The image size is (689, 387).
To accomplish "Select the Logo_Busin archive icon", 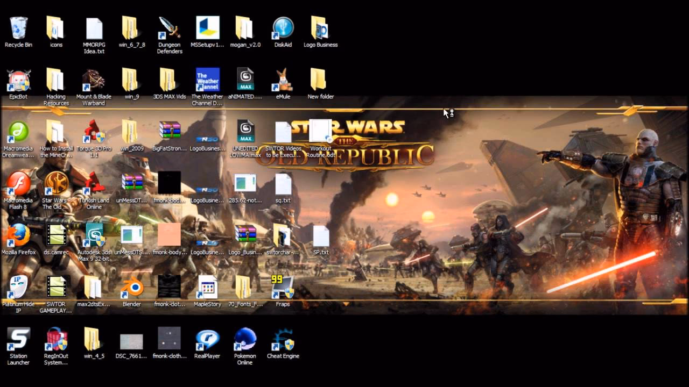I will (x=245, y=235).
